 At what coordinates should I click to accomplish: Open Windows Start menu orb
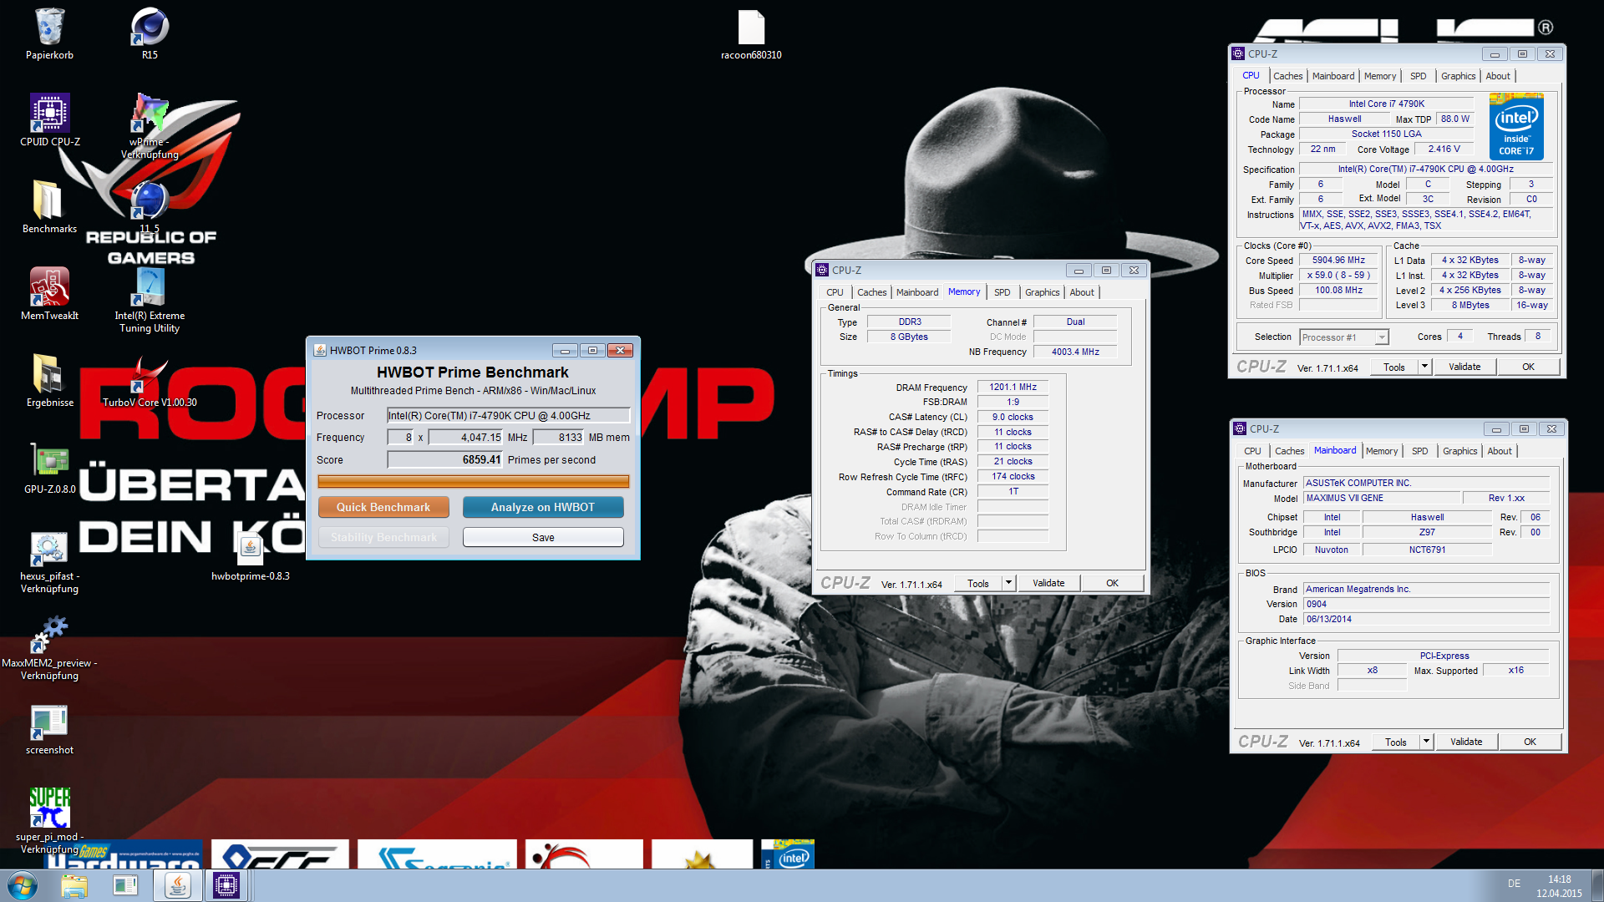point(23,885)
